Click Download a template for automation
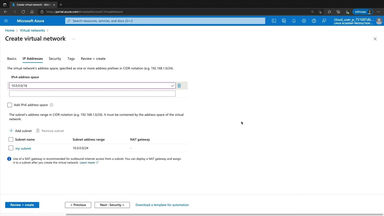 [x=162, y=205]
